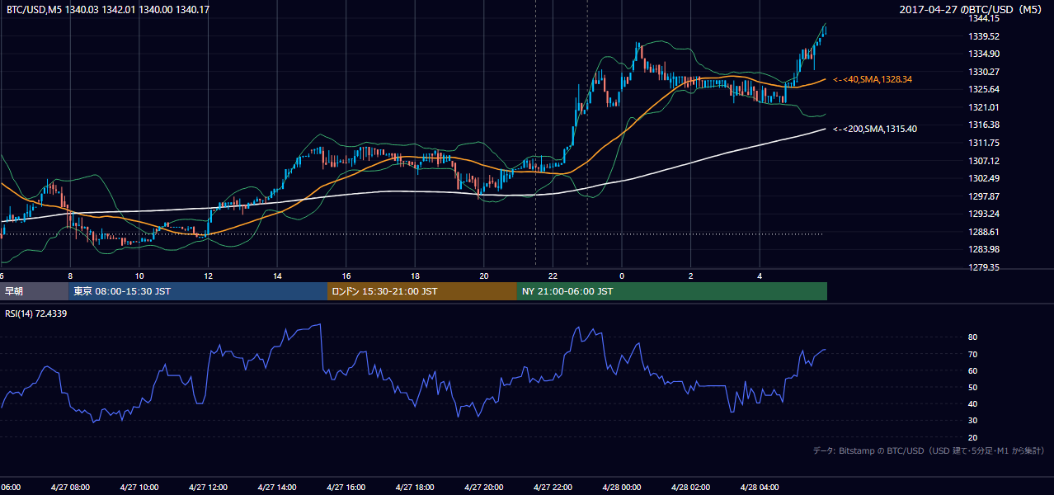Click the RSI axis value 60

(972, 371)
